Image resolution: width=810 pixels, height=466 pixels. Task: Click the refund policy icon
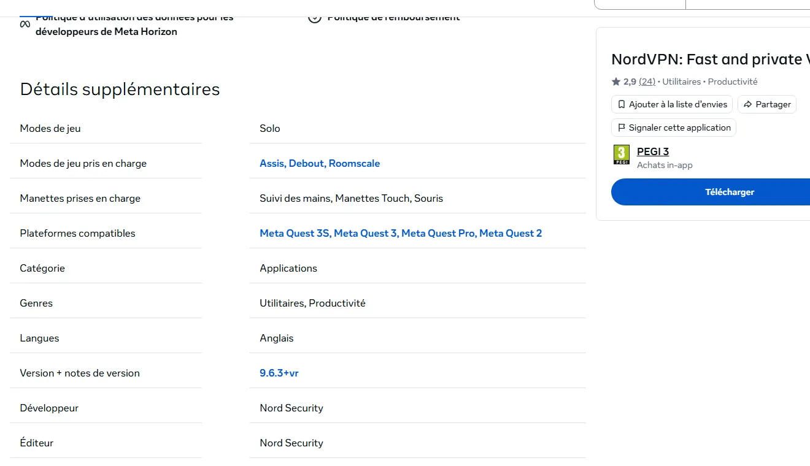[x=315, y=18]
